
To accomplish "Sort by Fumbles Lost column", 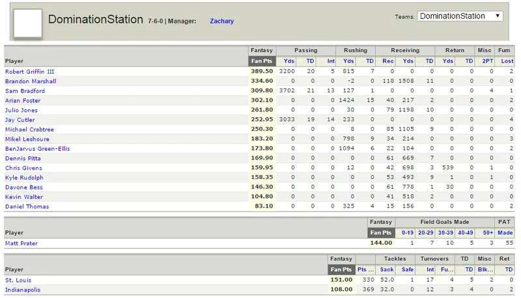I will pos(507,61).
